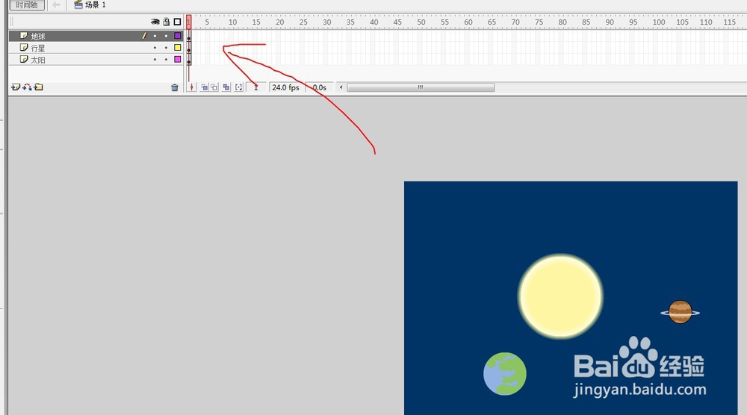
Task: Click the layer panel drag grip handle
Action: tap(12, 22)
